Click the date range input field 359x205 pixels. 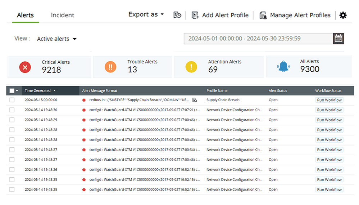(x=258, y=39)
